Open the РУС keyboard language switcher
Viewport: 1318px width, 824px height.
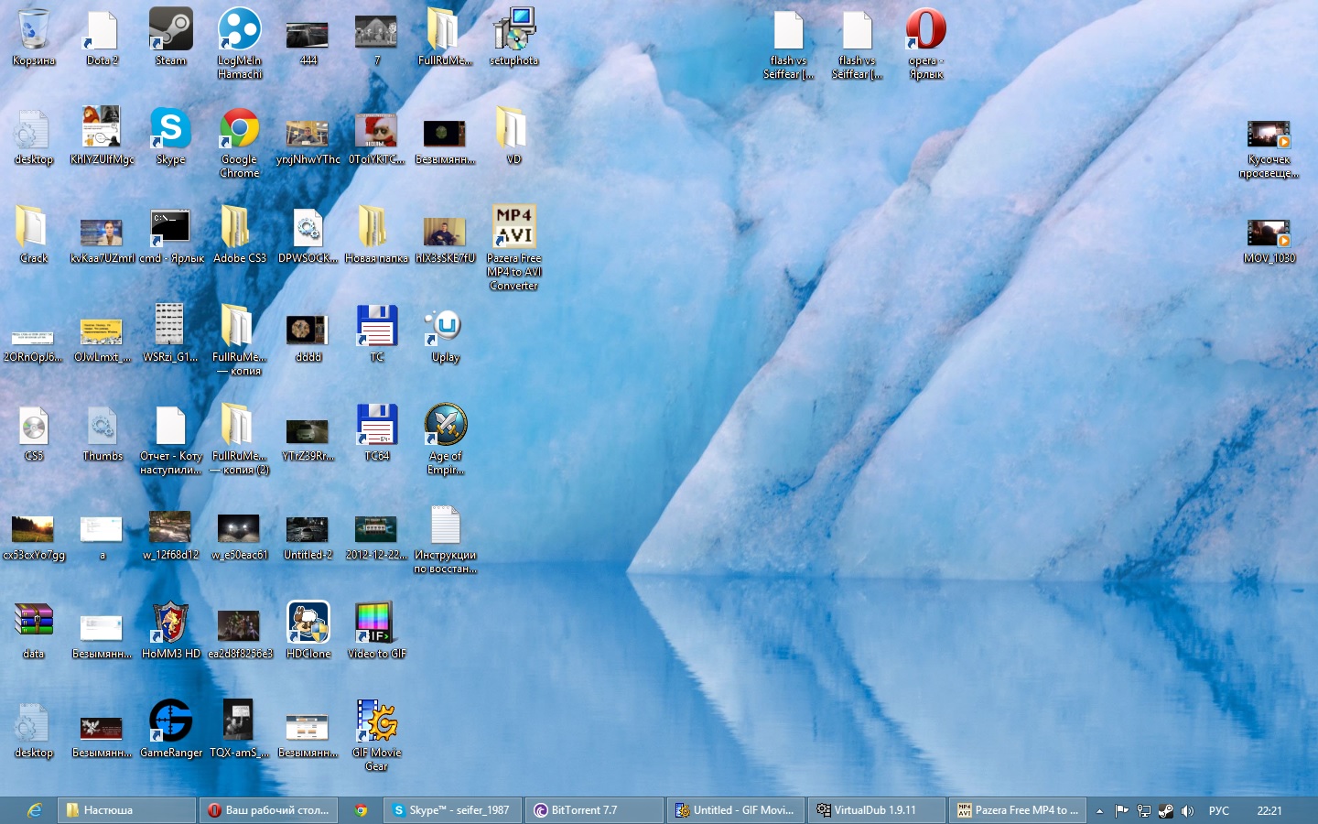[1218, 811]
